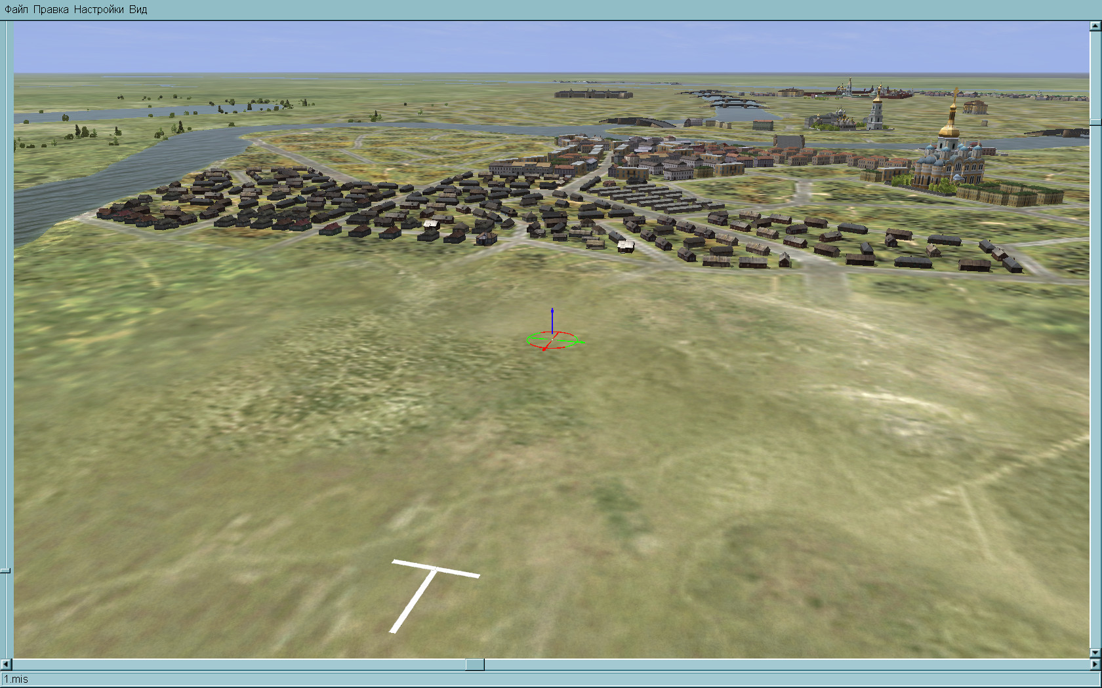
Task: Click the horizontal scrollbar left arrow
Action: (x=7, y=664)
